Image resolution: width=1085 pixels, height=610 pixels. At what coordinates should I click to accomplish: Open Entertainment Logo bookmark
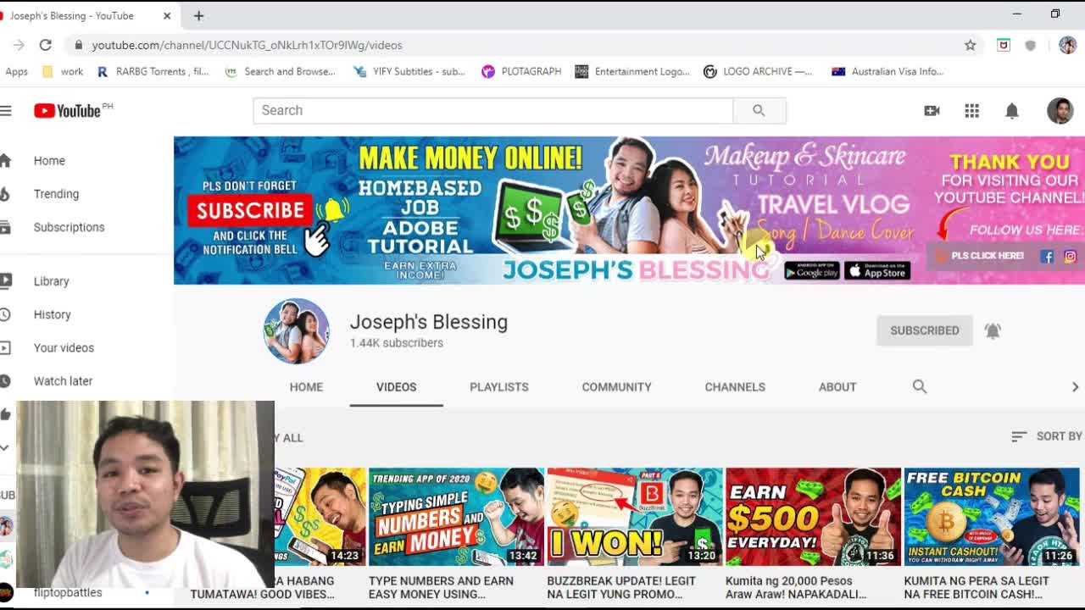click(632, 71)
